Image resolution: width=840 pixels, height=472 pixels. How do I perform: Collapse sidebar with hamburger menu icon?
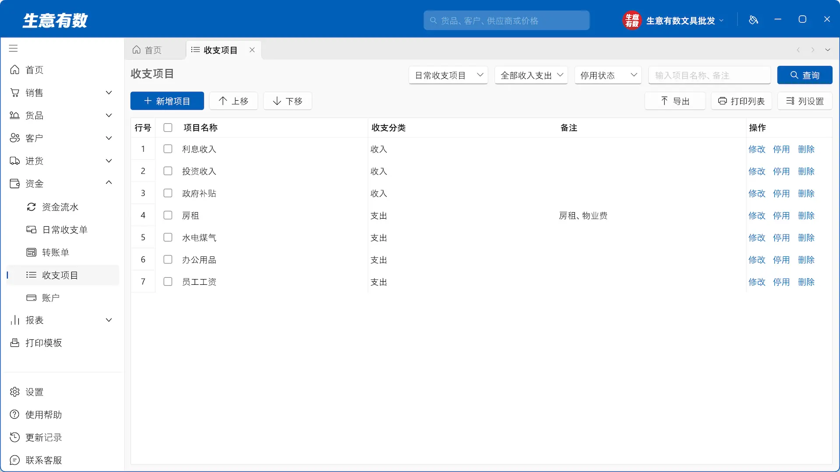(x=14, y=48)
